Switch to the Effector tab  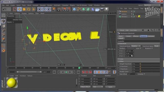(x=136, y=36)
